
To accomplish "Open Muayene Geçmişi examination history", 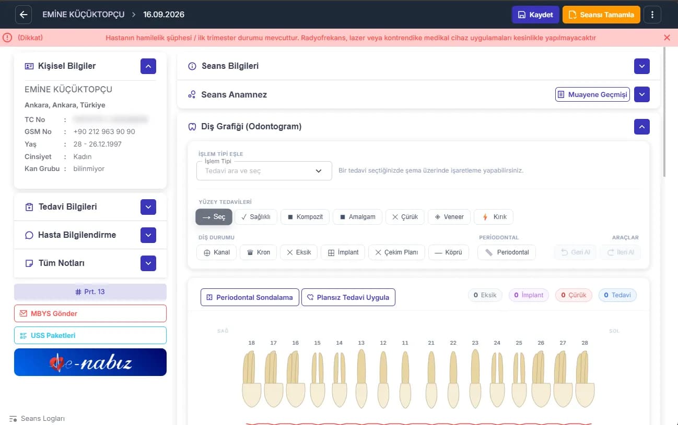I will tap(592, 94).
